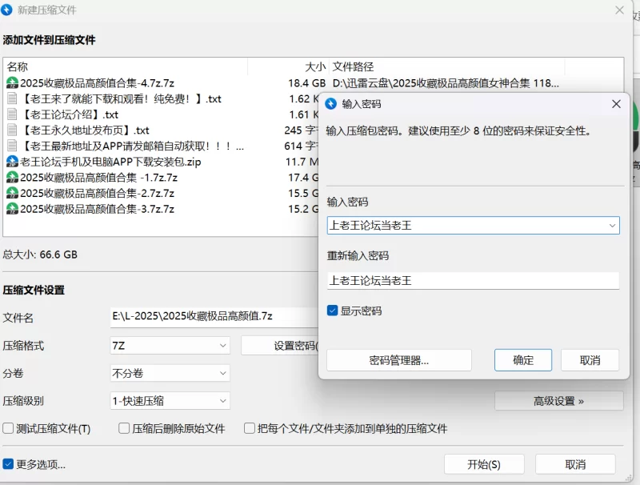640x485 pixels.
Task: Click 7z icon of 2025收藏极品高颜值合集-2.7z.7z
Action: tap(12, 193)
